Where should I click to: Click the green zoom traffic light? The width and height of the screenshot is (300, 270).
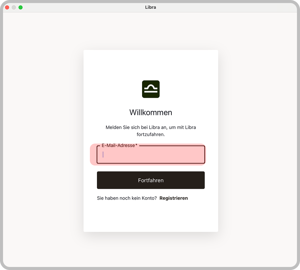(21, 7)
